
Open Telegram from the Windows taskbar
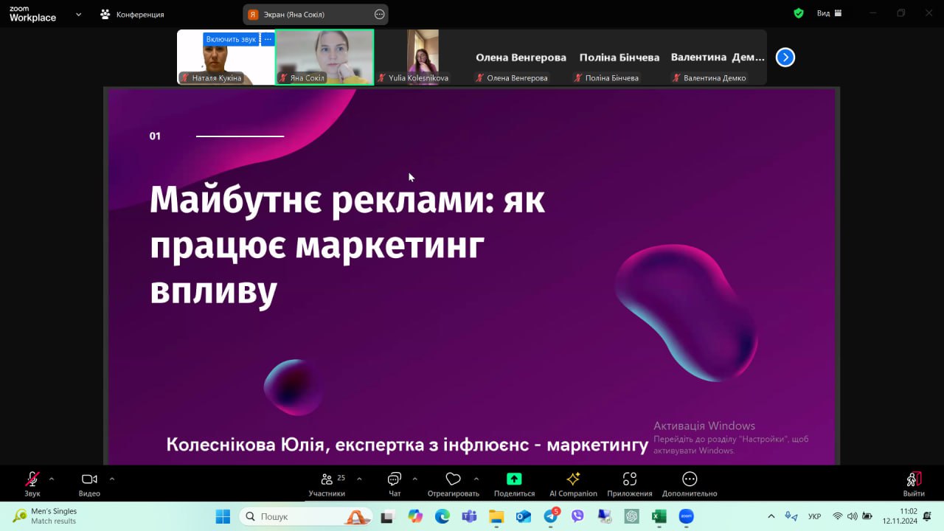tap(551, 516)
